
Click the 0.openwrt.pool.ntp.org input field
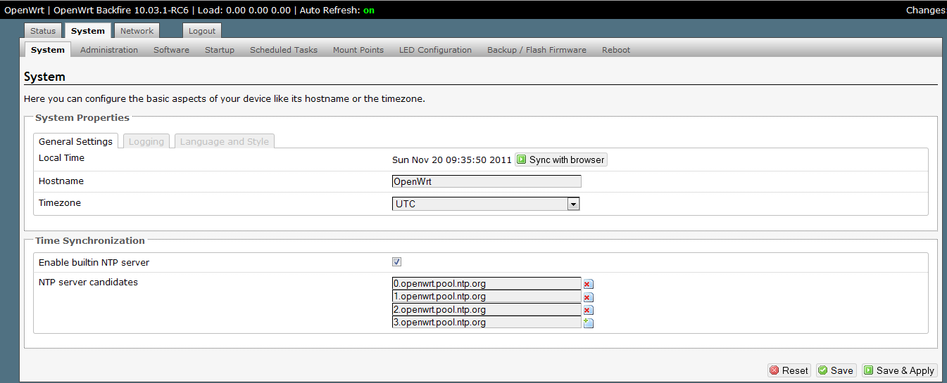click(x=487, y=284)
